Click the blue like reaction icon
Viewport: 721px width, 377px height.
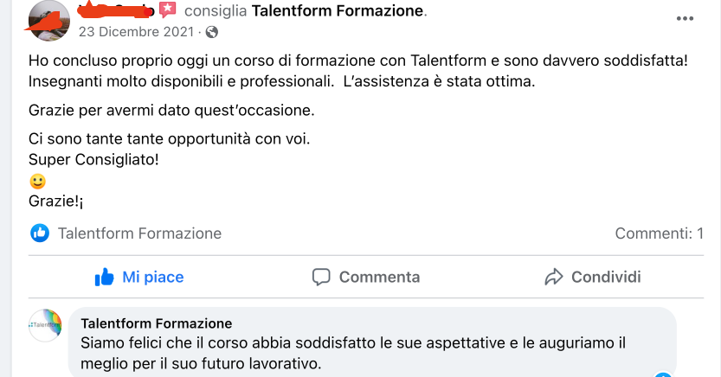click(x=40, y=233)
